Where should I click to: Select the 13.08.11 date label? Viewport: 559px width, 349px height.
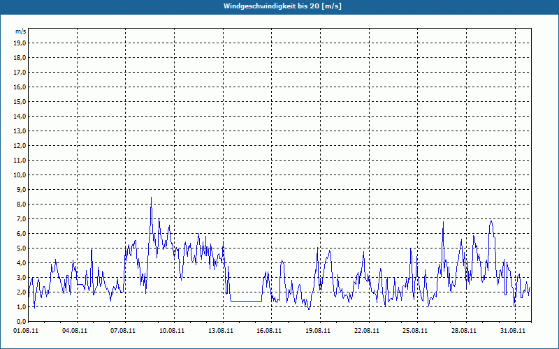(221, 330)
